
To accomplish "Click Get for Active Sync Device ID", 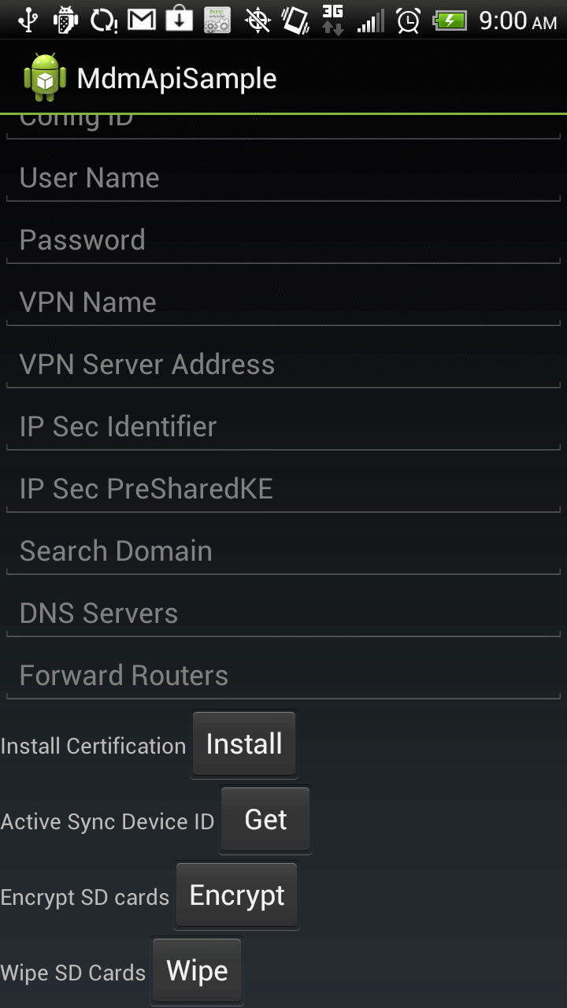I will click(x=265, y=820).
